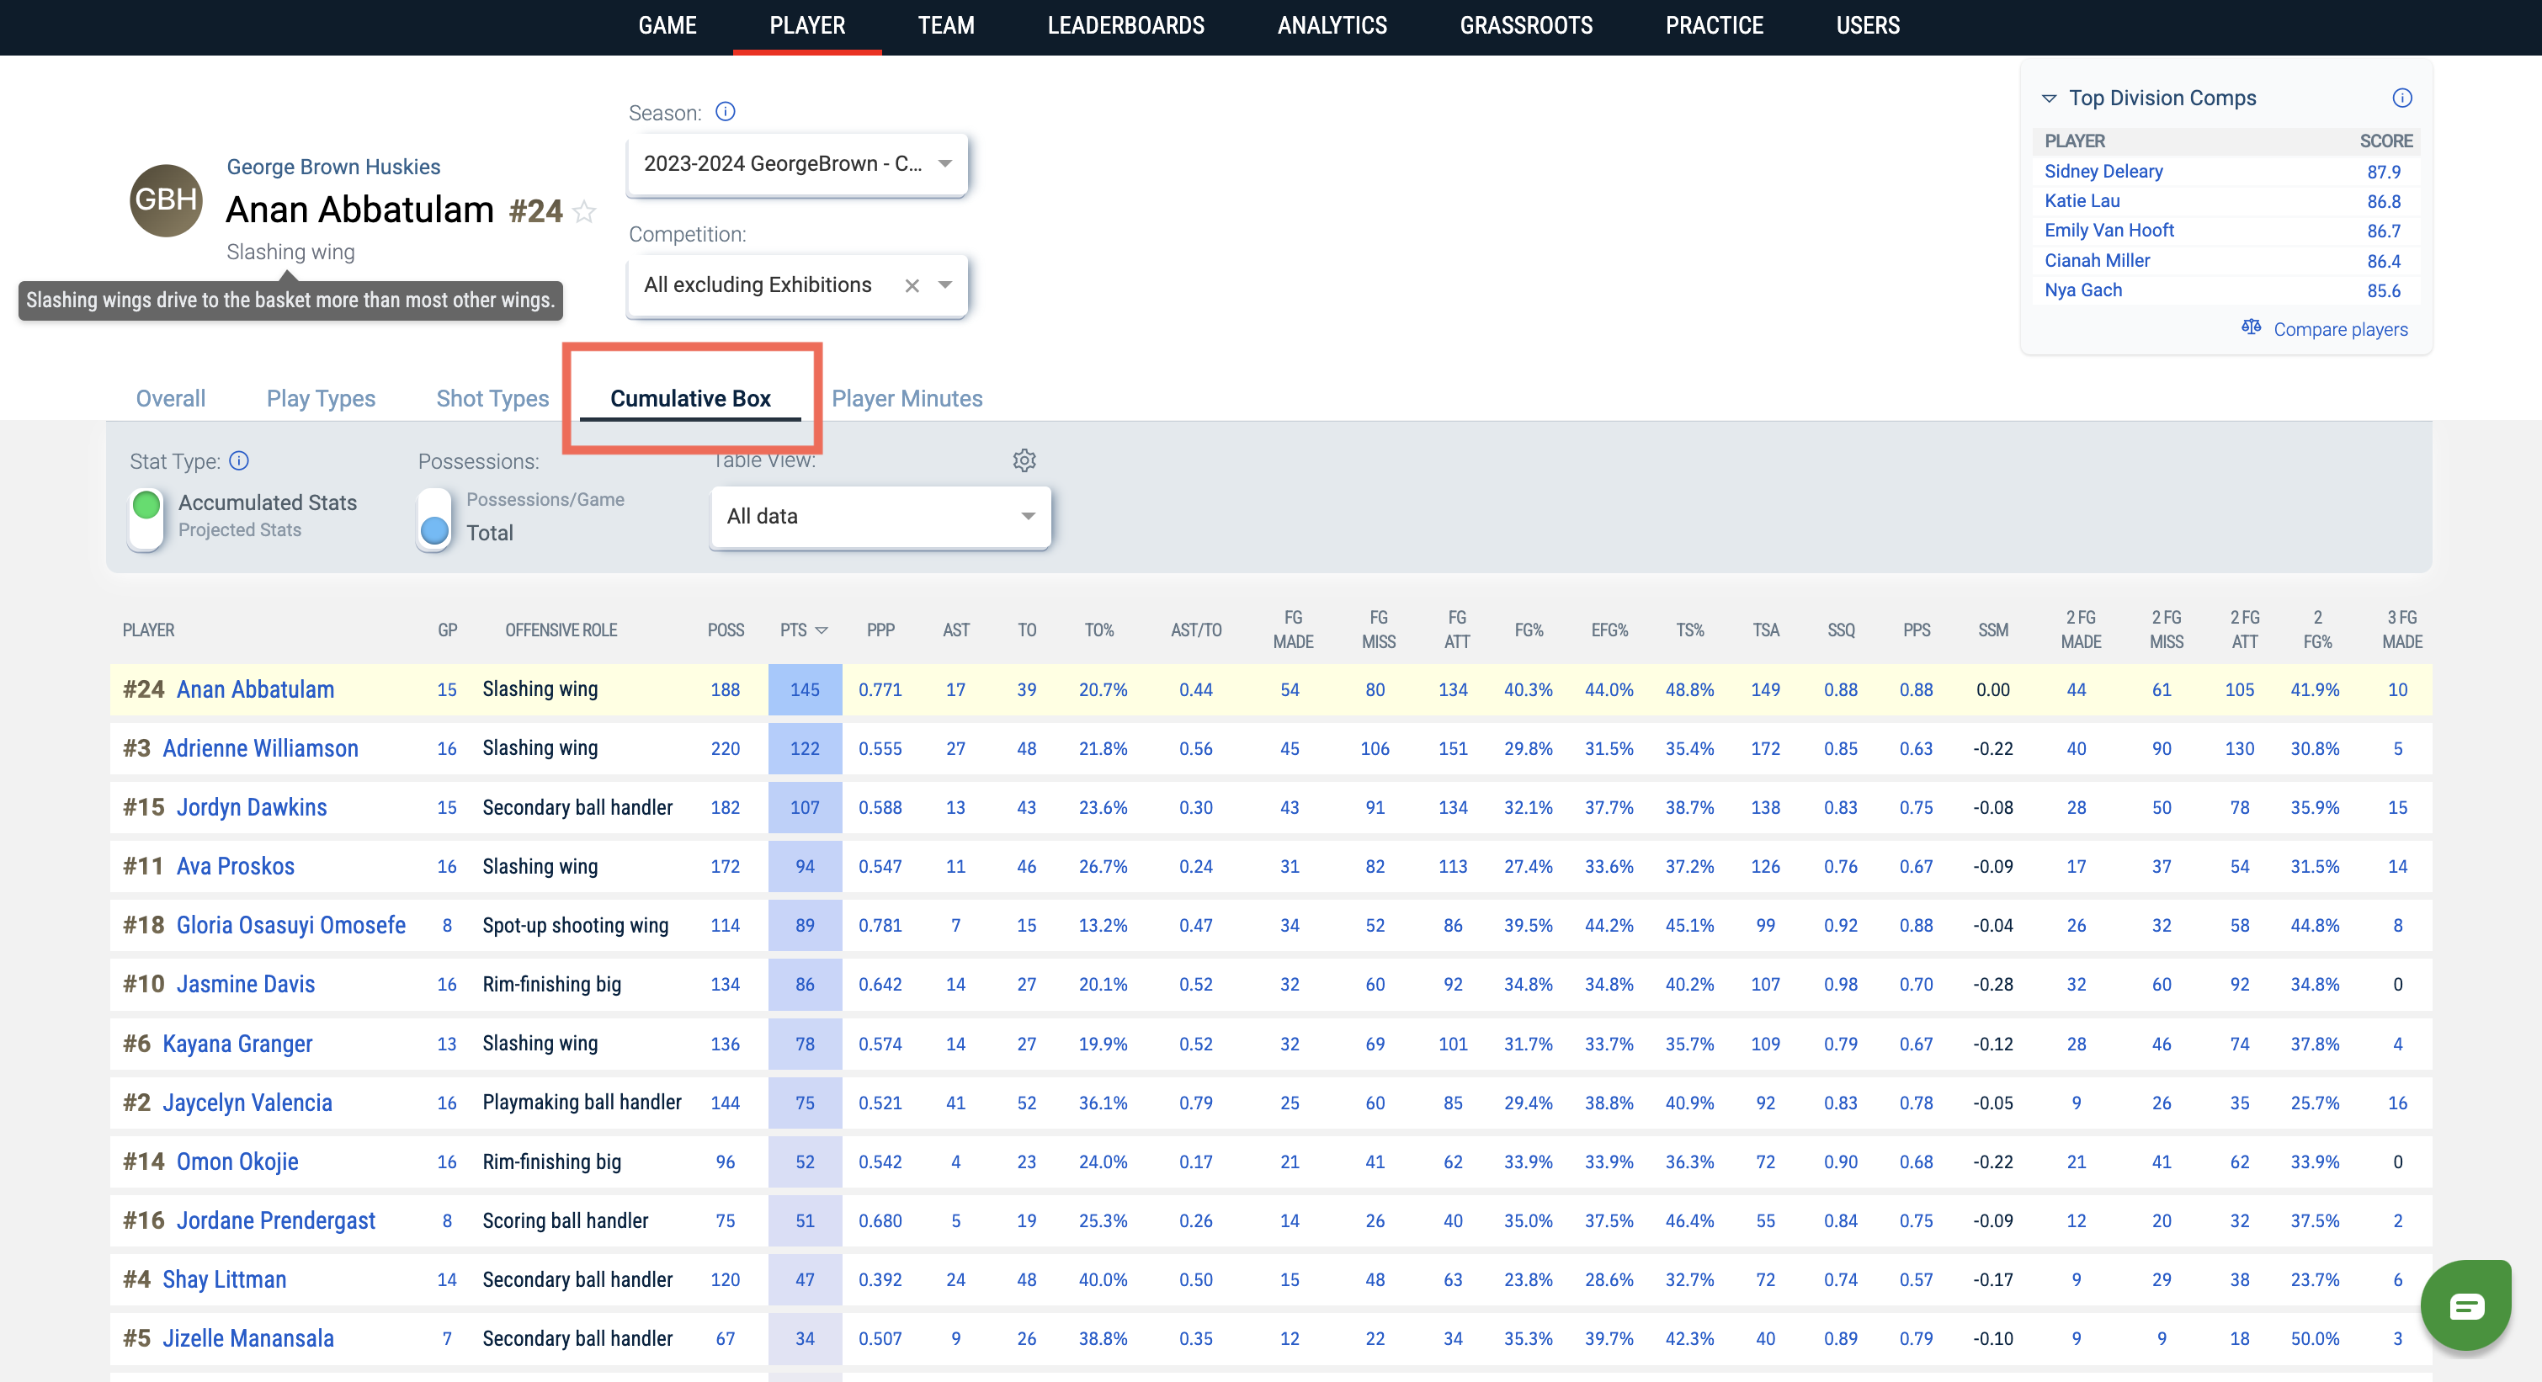2542x1382 pixels.
Task: Click the Season info icon
Action: (x=726, y=111)
